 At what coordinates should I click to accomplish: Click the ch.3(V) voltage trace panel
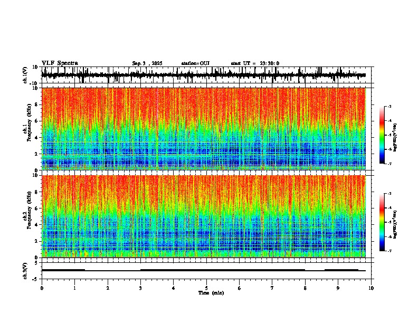tap(206, 271)
